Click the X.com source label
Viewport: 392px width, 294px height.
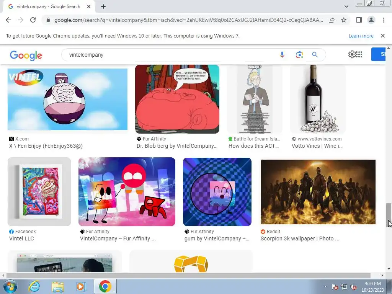(x=22, y=139)
